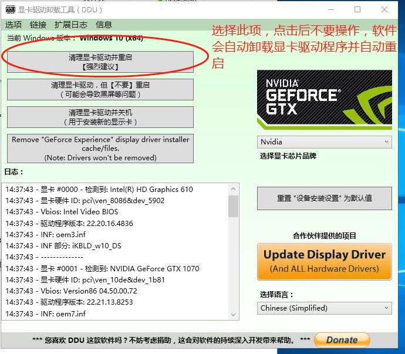The height and width of the screenshot is (354, 405).
Task: Select log line 22.20.16.4836 driver version
Action: pos(69,223)
